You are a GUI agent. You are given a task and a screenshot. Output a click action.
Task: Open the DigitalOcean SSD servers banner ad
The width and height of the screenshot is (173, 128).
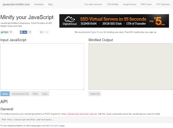coord(114,21)
